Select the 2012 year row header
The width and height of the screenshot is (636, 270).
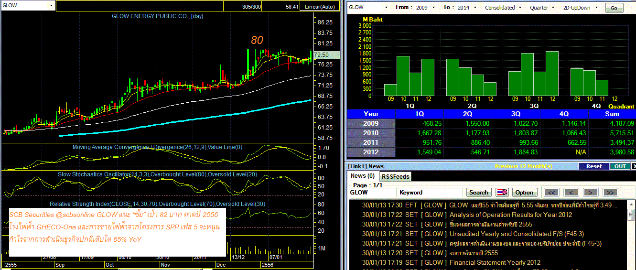click(x=371, y=152)
